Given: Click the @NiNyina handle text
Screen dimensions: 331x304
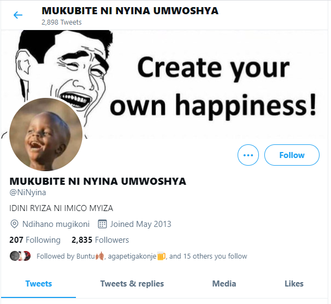Looking at the screenshot, I should [28, 192].
